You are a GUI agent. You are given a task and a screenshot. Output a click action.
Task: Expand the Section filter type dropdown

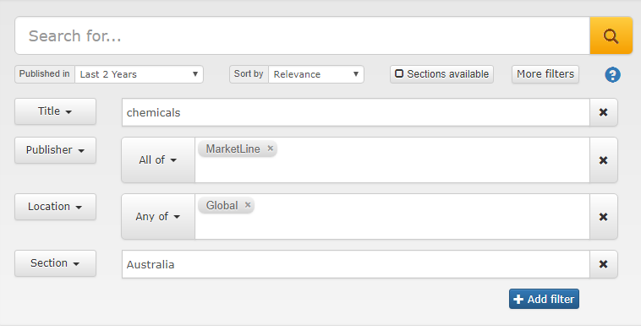coord(55,263)
